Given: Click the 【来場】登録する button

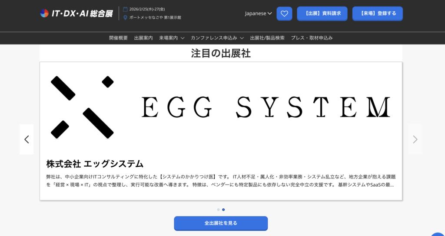Looking at the screenshot, I should [x=377, y=13].
